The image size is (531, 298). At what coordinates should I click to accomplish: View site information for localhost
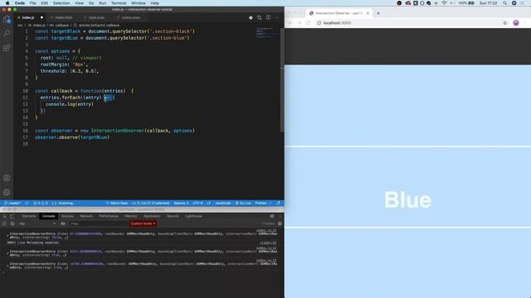click(x=319, y=23)
